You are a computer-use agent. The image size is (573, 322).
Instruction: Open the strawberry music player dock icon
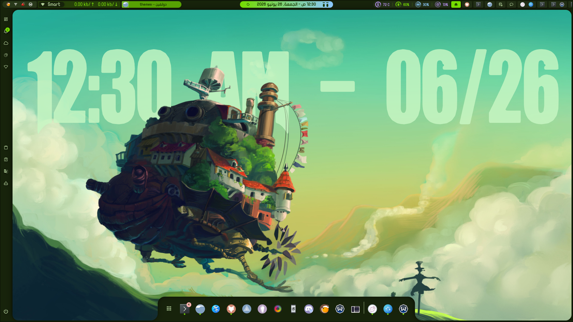click(x=372, y=309)
